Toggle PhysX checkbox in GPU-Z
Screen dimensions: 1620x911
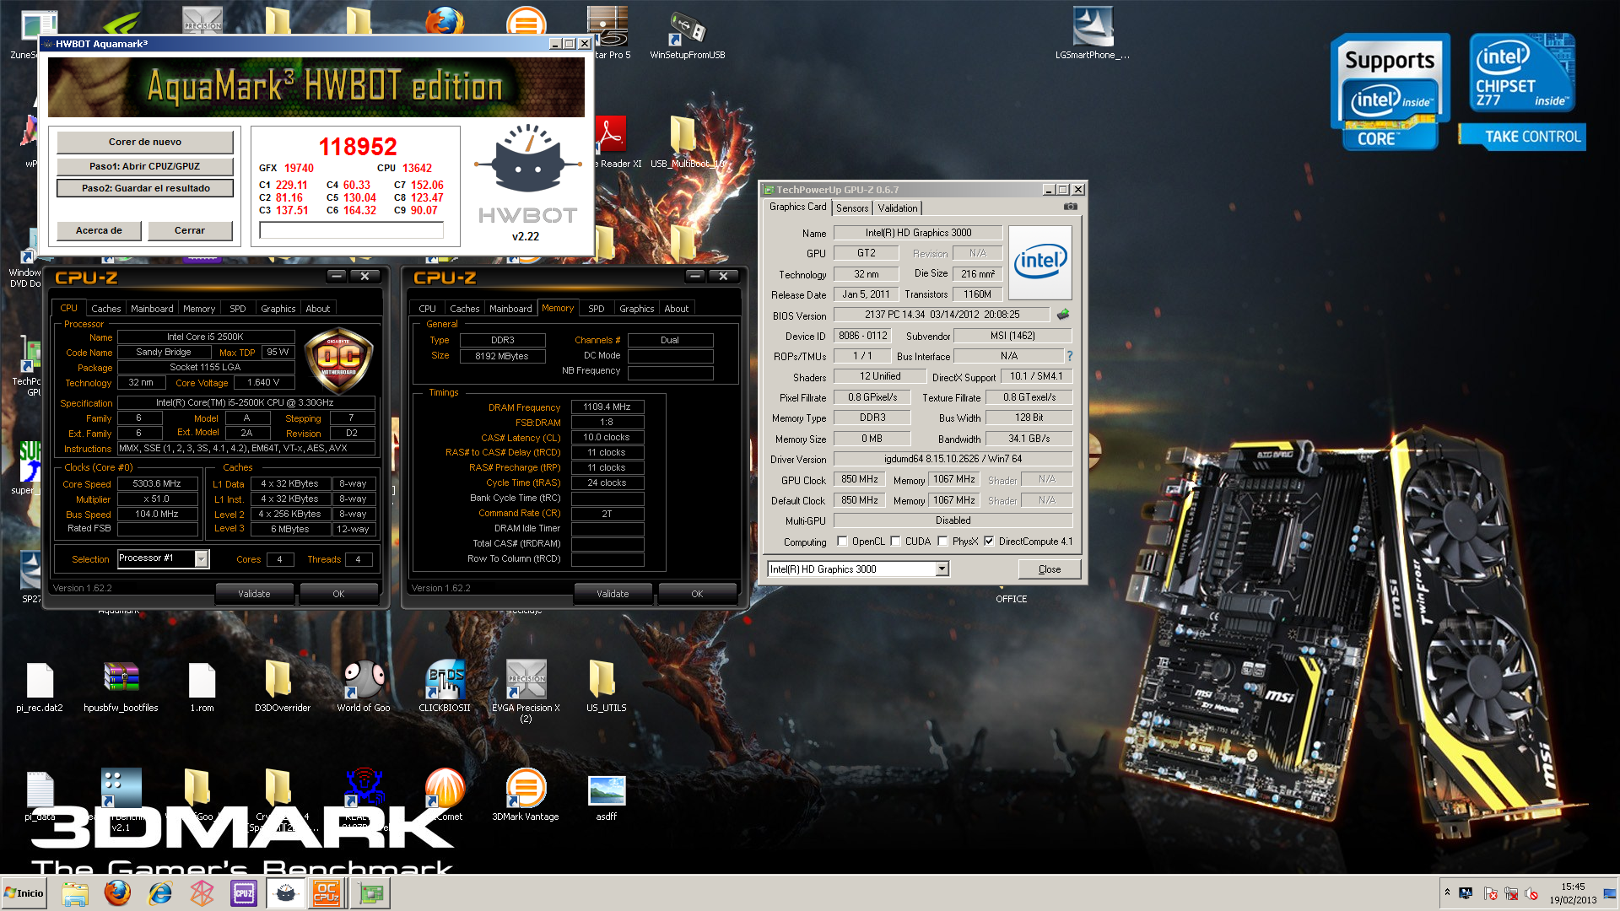942,542
